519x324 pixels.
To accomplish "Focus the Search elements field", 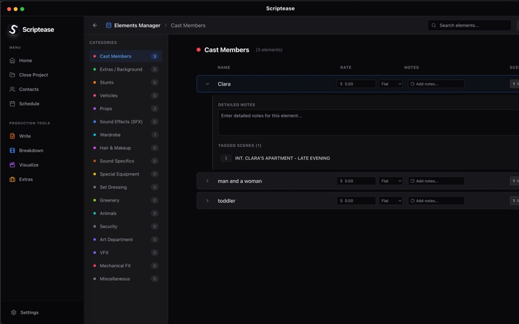I will (469, 25).
